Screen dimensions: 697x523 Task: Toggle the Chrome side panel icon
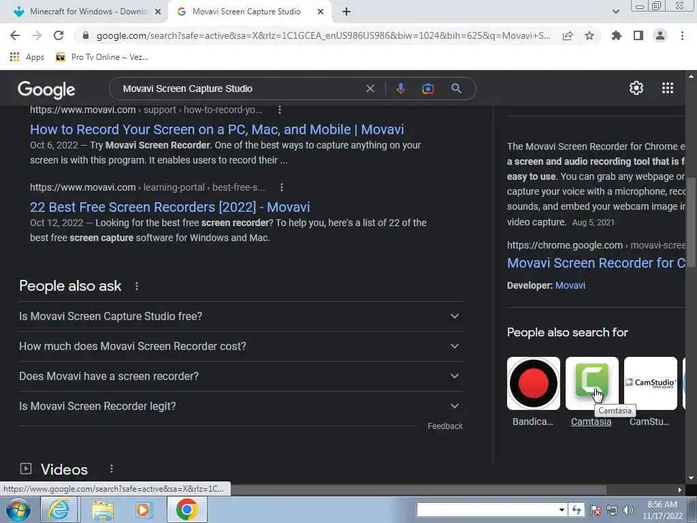[x=638, y=35]
